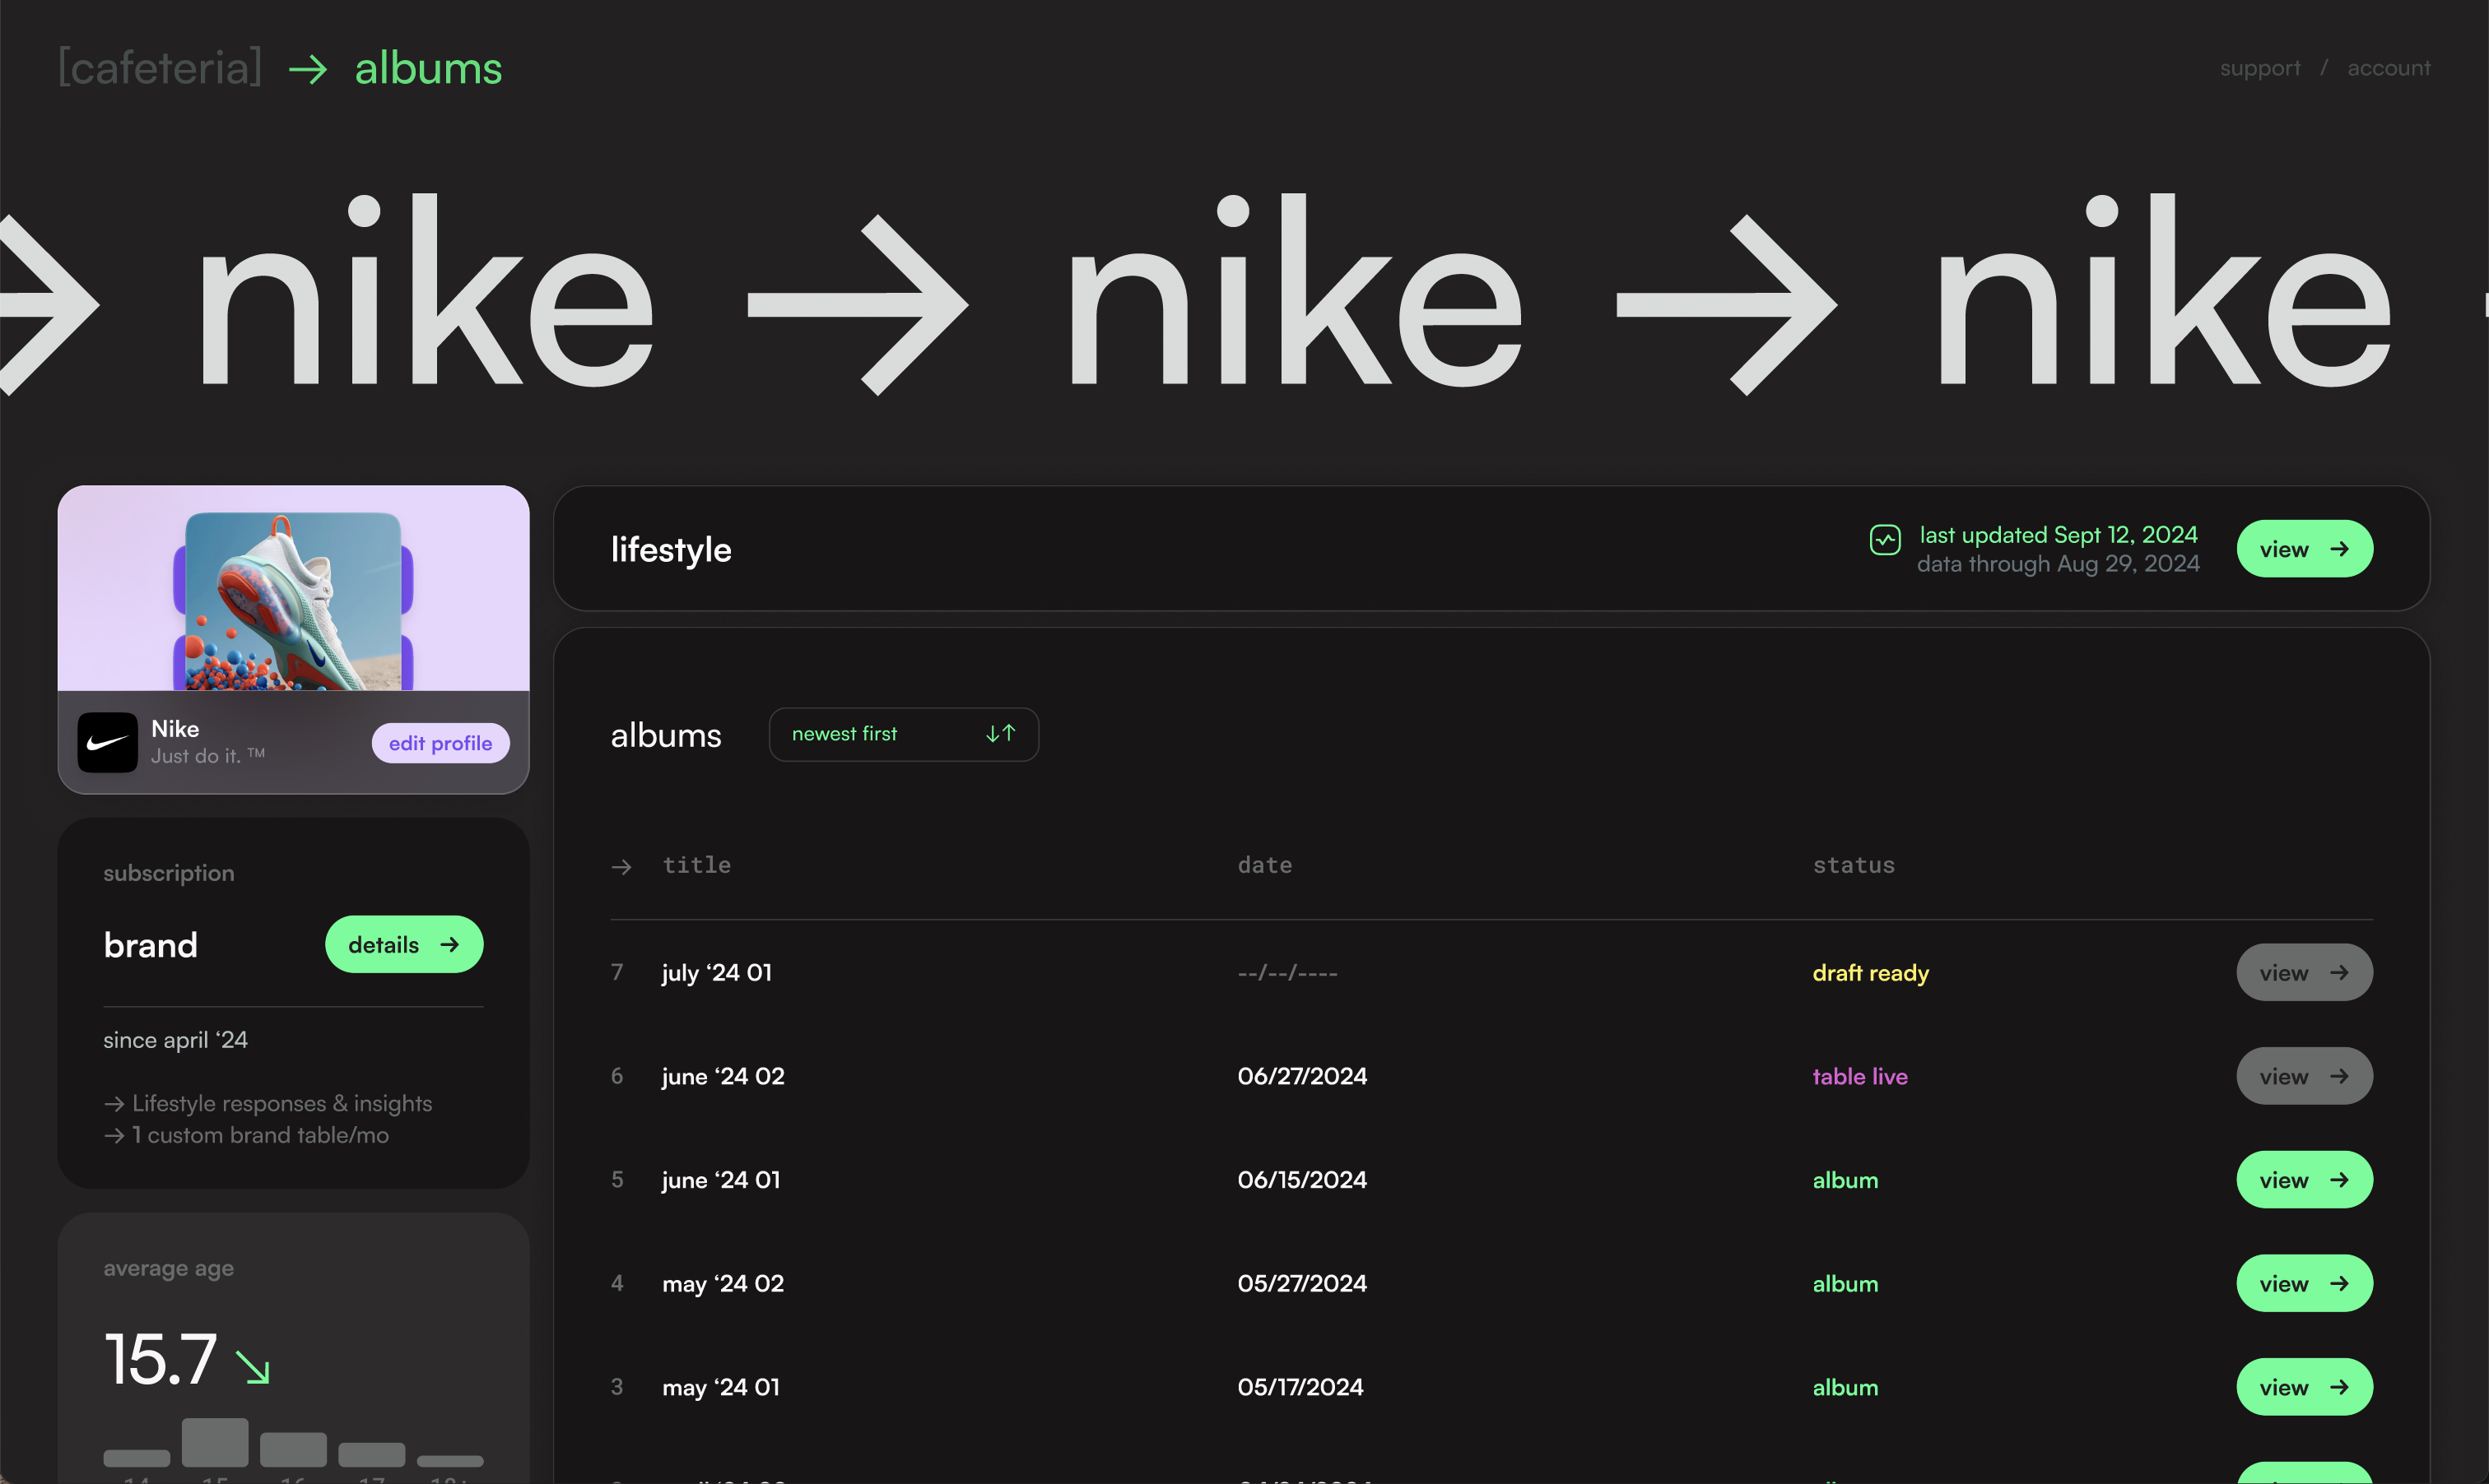Go to albums breadcrumb
The height and width of the screenshot is (1484, 2489).
428,69
